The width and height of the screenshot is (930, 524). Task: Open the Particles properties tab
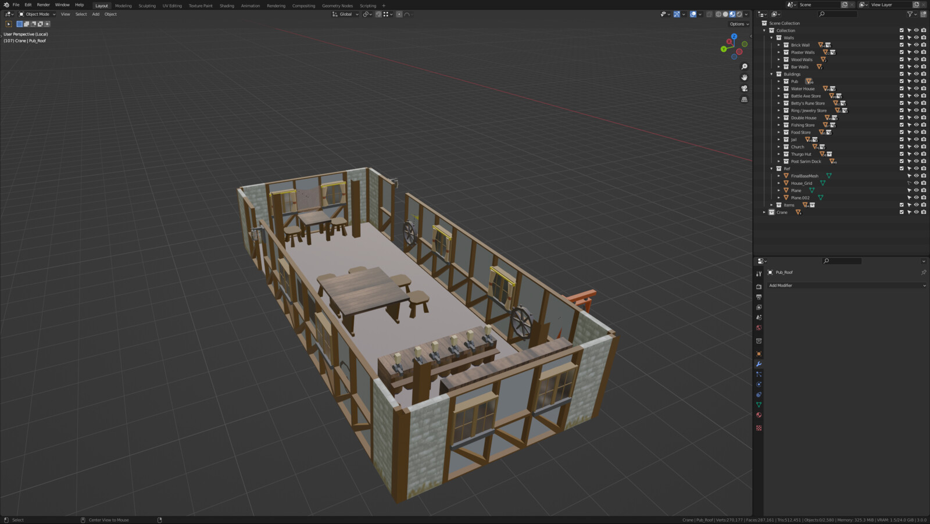pyautogui.click(x=759, y=374)
